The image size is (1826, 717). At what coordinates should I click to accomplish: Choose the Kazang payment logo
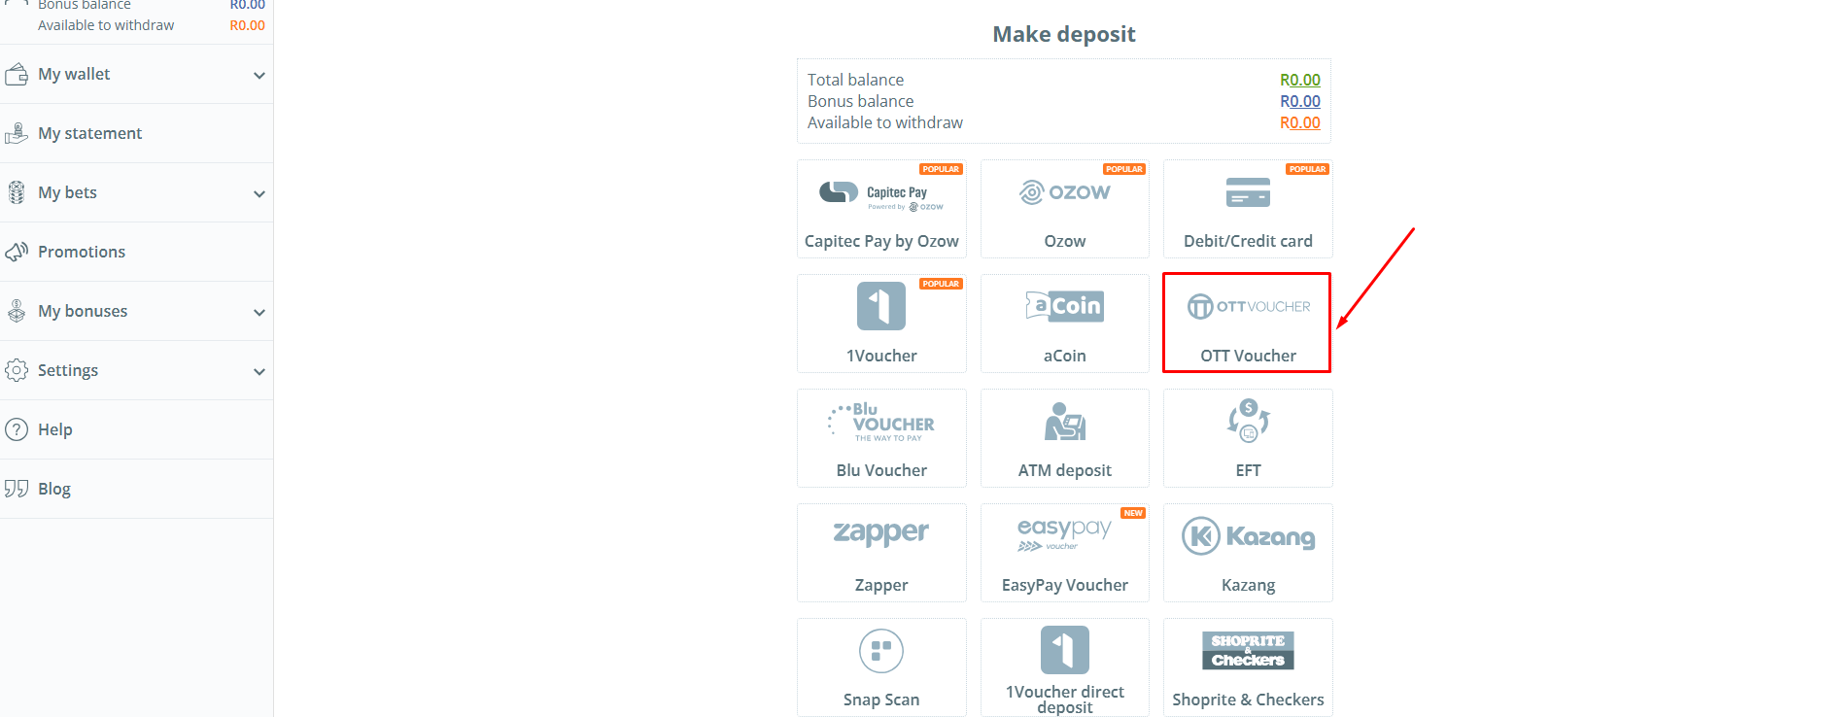1248,536
